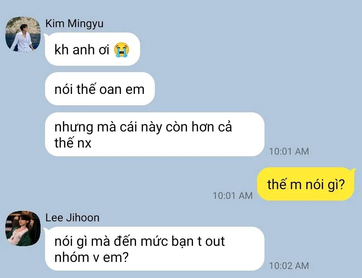Click 'nhóm v em?' line in last message
Image resolution: width=362 pixels, height=278 pixels.
tap(92, 258)
